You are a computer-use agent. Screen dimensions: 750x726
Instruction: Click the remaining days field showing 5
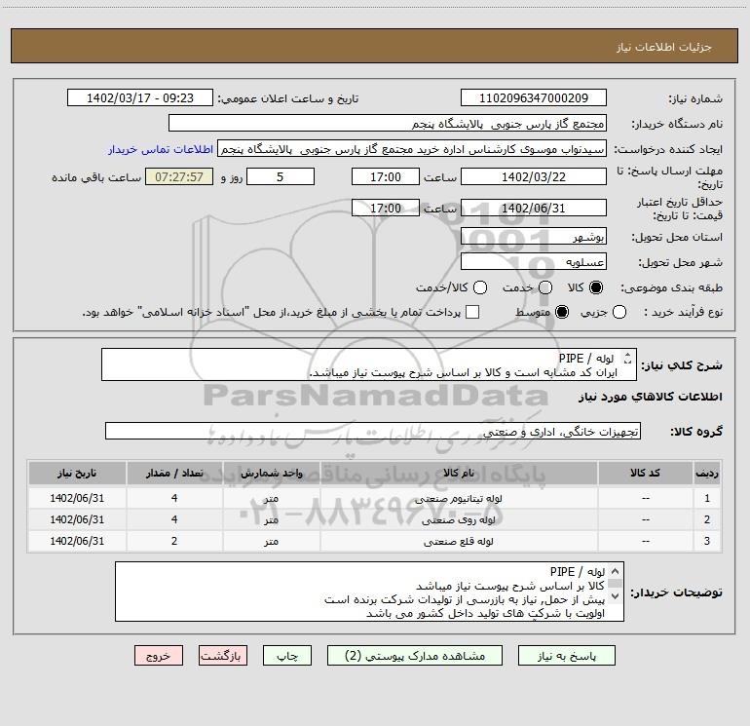tap(281, 177)
